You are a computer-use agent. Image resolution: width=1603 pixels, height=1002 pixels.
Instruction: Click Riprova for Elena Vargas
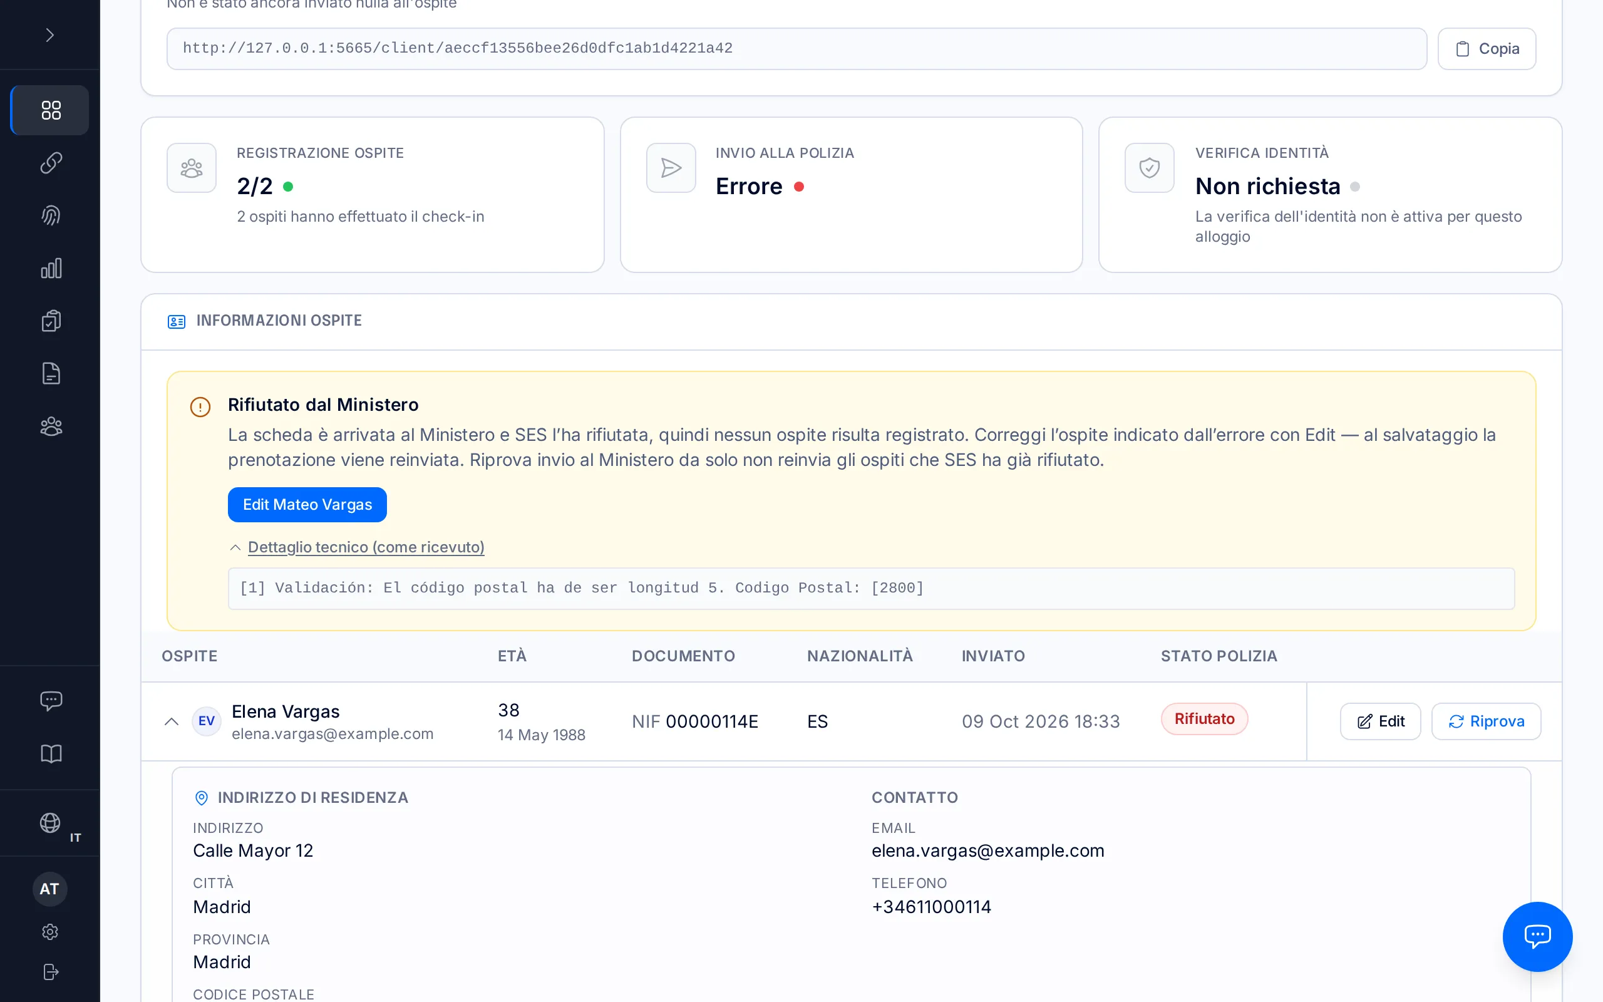pos(1486,721)
